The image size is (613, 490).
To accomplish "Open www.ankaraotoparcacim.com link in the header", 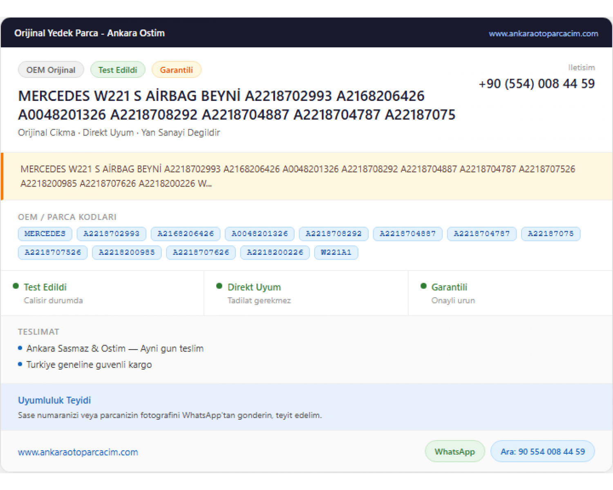I will [544, 33].
